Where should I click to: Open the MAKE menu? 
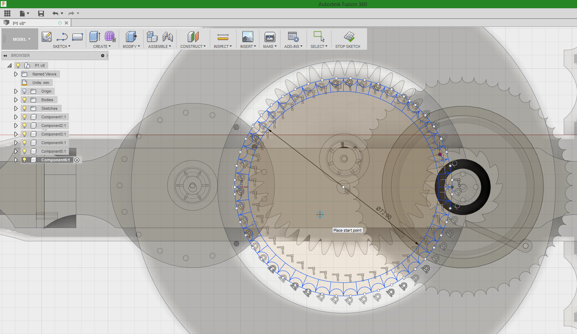270,46
